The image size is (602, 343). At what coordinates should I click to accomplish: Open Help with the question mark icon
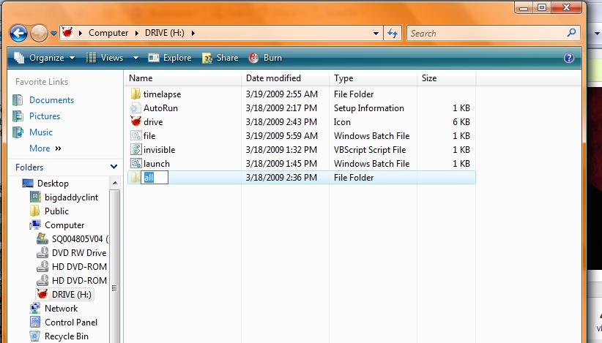point(569,58)
